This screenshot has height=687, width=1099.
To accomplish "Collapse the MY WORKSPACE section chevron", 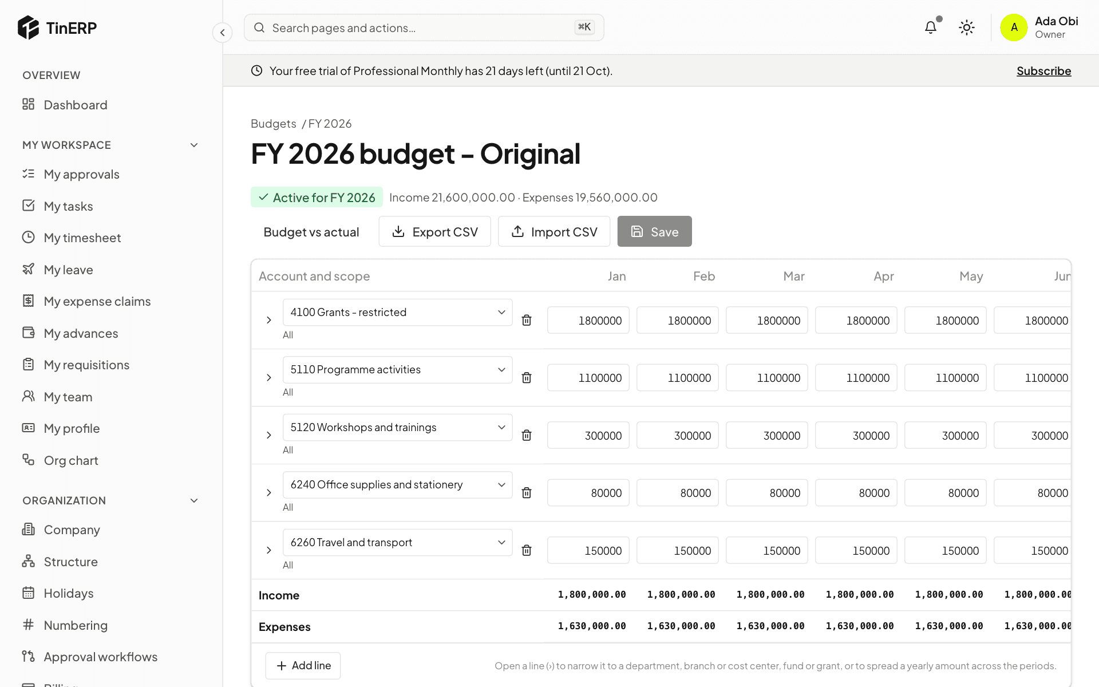I will [x=194, y=145].
